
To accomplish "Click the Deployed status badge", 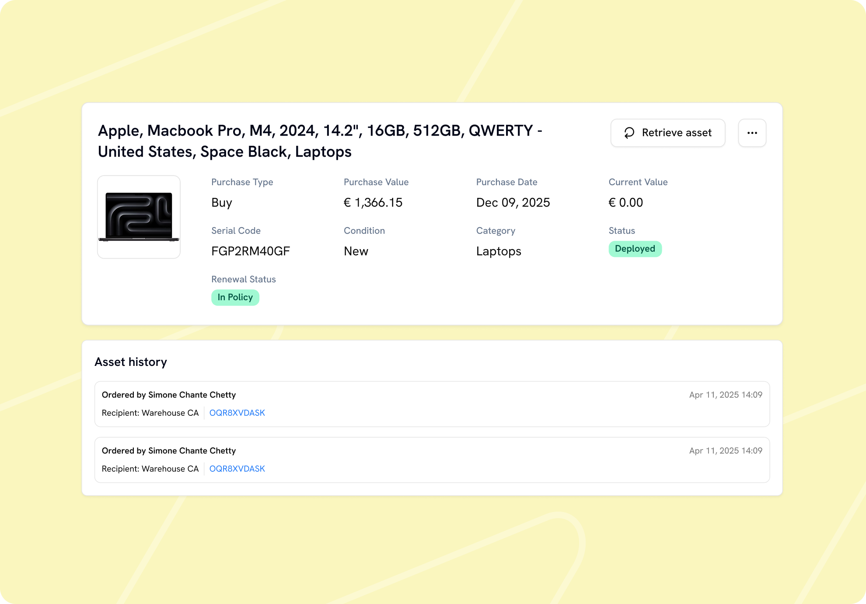I will pyautogui.click(x=635, y=249).
